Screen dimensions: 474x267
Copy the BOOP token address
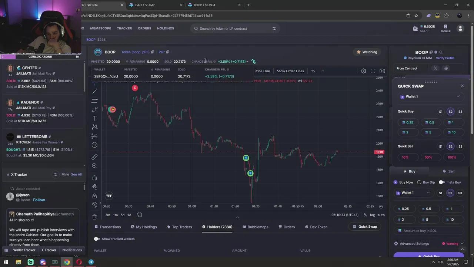[153, 52]
